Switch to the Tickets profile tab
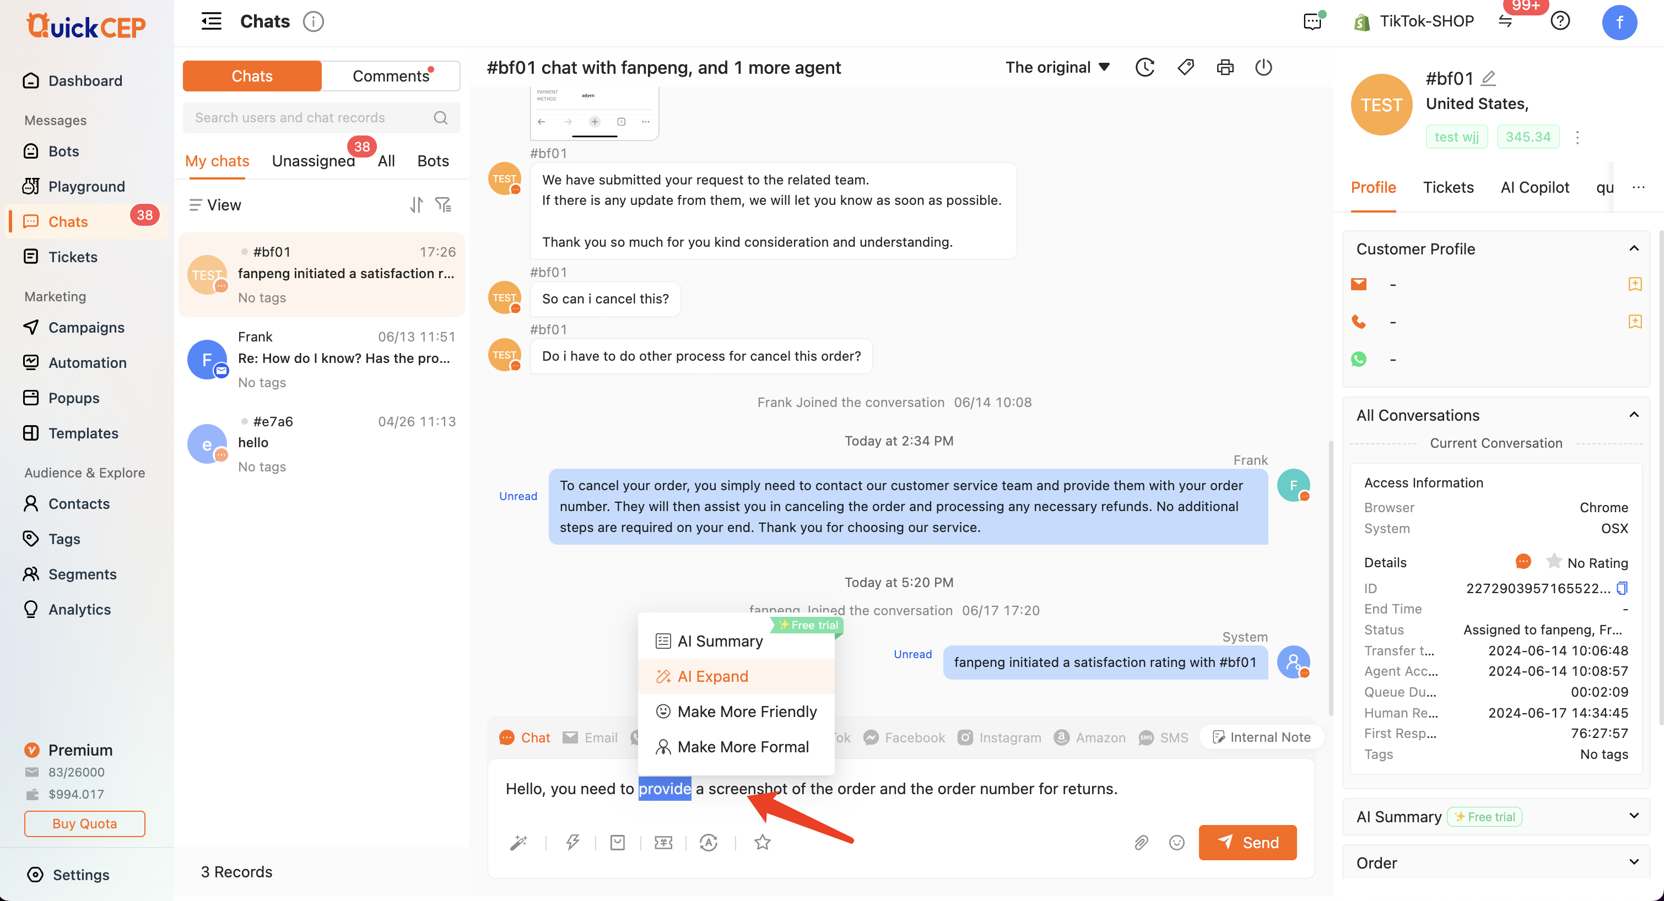This screenshot has width=1664, height=901. tap(1447, 187)
